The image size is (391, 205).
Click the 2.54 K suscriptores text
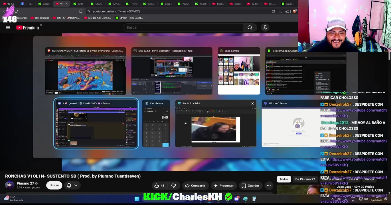point(28,188)
